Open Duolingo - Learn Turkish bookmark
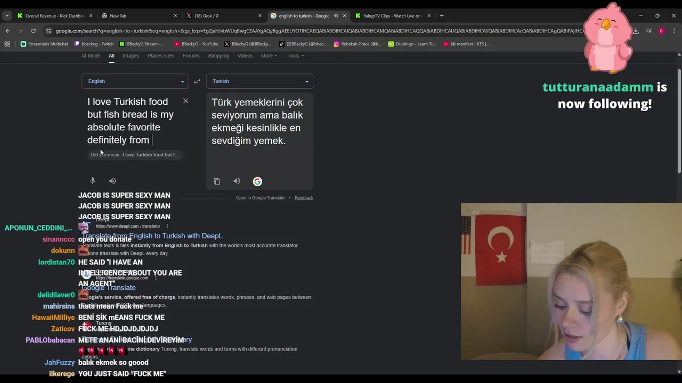The height and width of the screenshot is (383, 682). [x=412, y=44]
